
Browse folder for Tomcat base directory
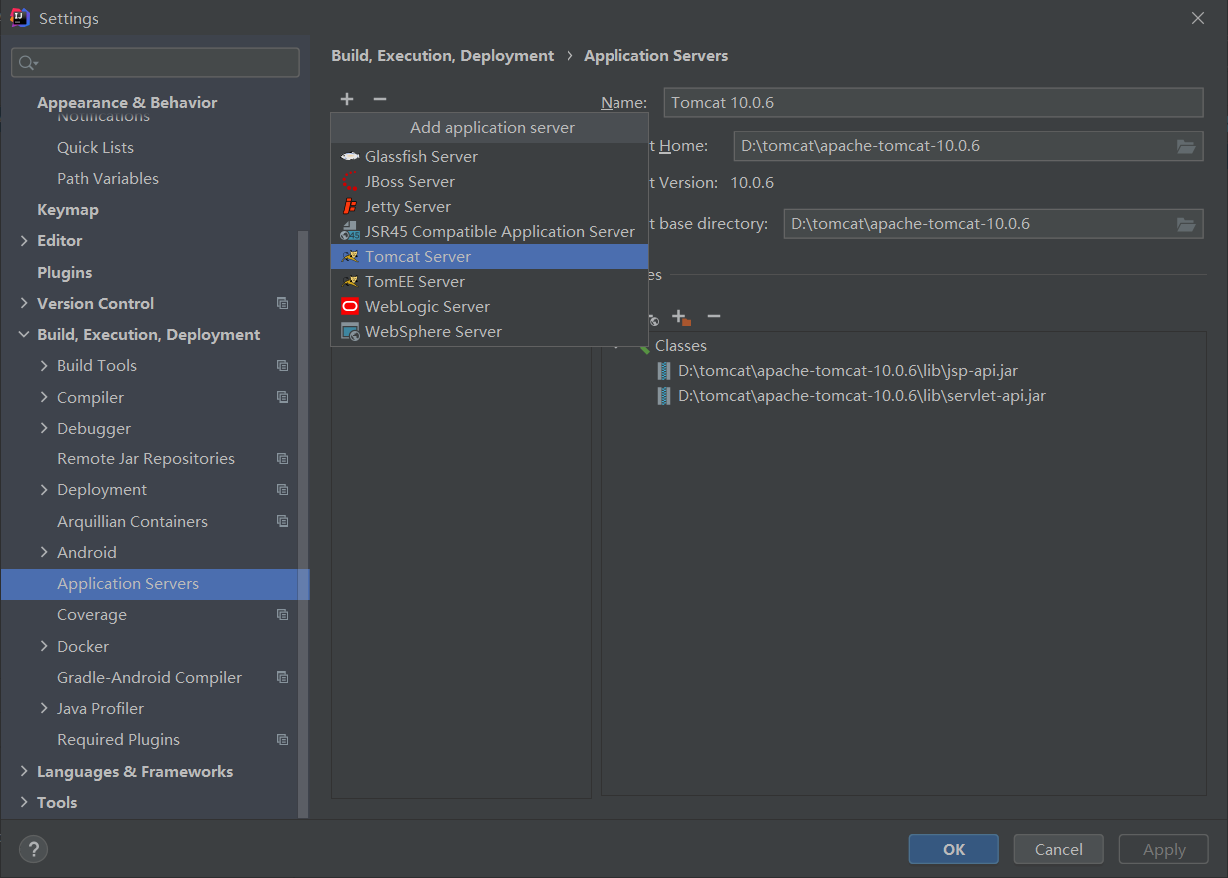pyautogui.click(x=1186, y=224)
